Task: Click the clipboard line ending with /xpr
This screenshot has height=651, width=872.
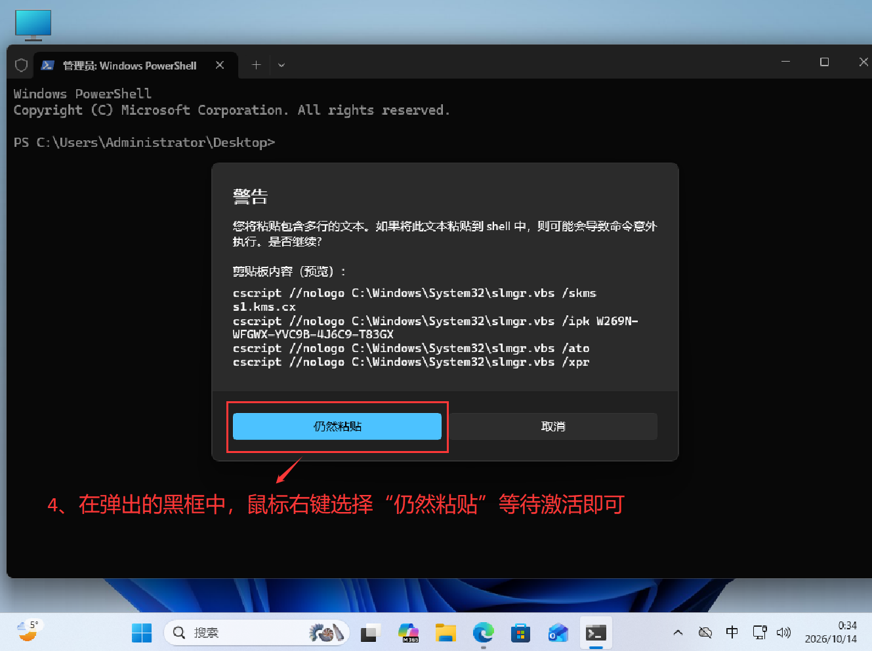Action: coord(411,362)
